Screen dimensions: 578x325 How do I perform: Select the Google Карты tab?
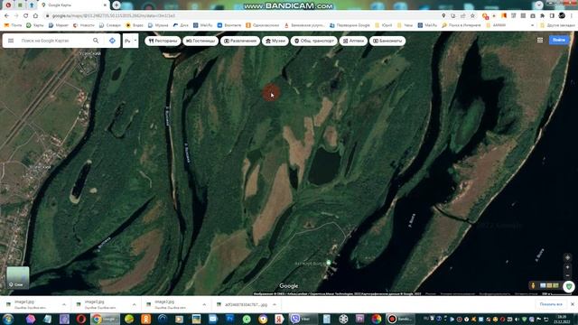(x=74, y=5)
